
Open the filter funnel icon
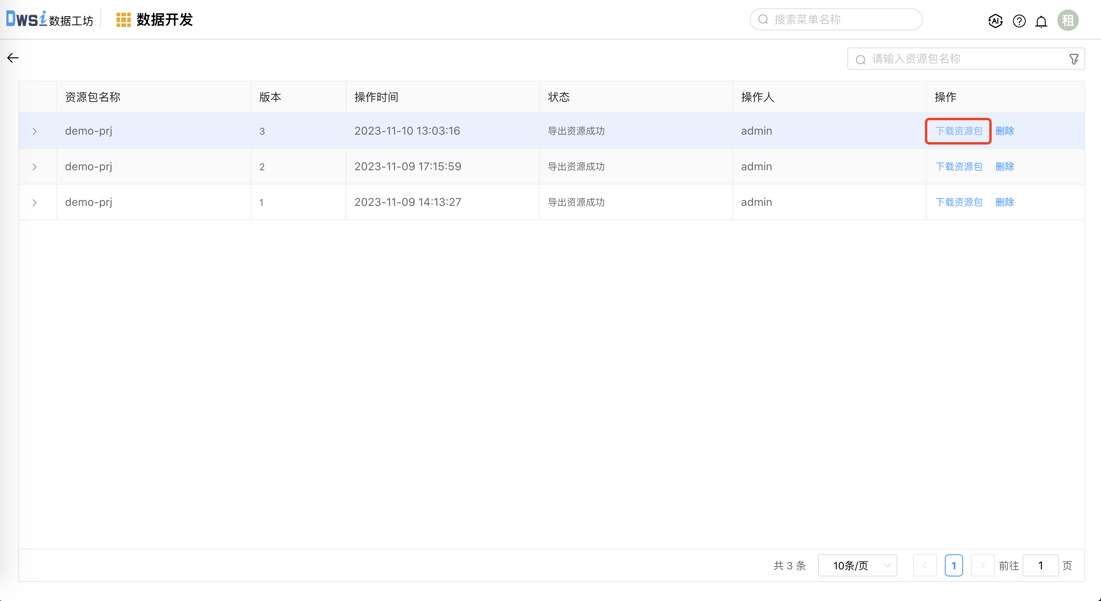pyautogui.click(x=1074, y=59)
